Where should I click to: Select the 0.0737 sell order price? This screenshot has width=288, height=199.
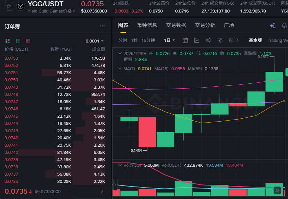11,174
